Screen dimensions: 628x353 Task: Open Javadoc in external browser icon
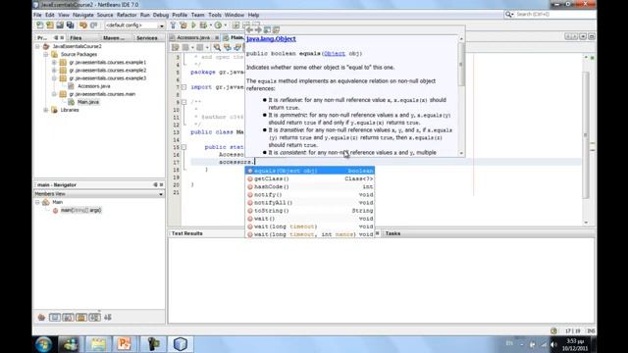(x=267, y=30)
